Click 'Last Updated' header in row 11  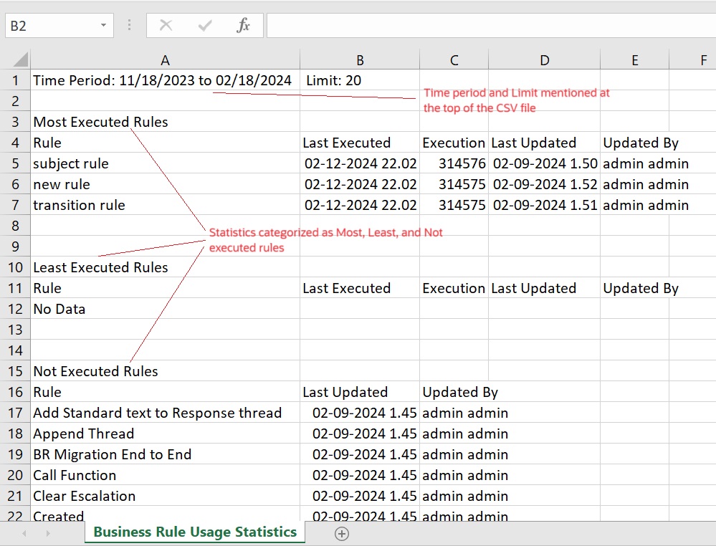(x=544, y=288)
